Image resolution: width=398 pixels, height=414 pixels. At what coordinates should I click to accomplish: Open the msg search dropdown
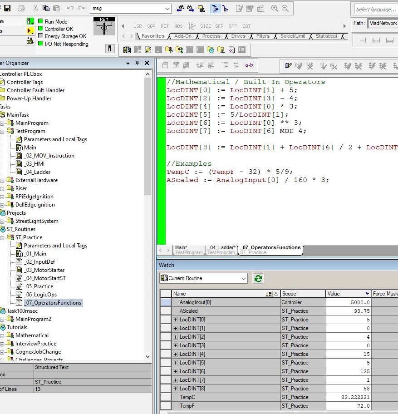[x=167, y=8]
